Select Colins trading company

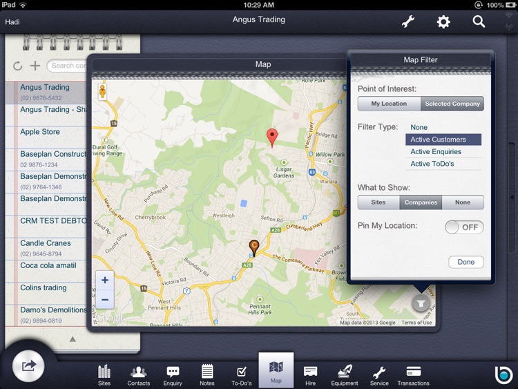(x=46, y=293)
